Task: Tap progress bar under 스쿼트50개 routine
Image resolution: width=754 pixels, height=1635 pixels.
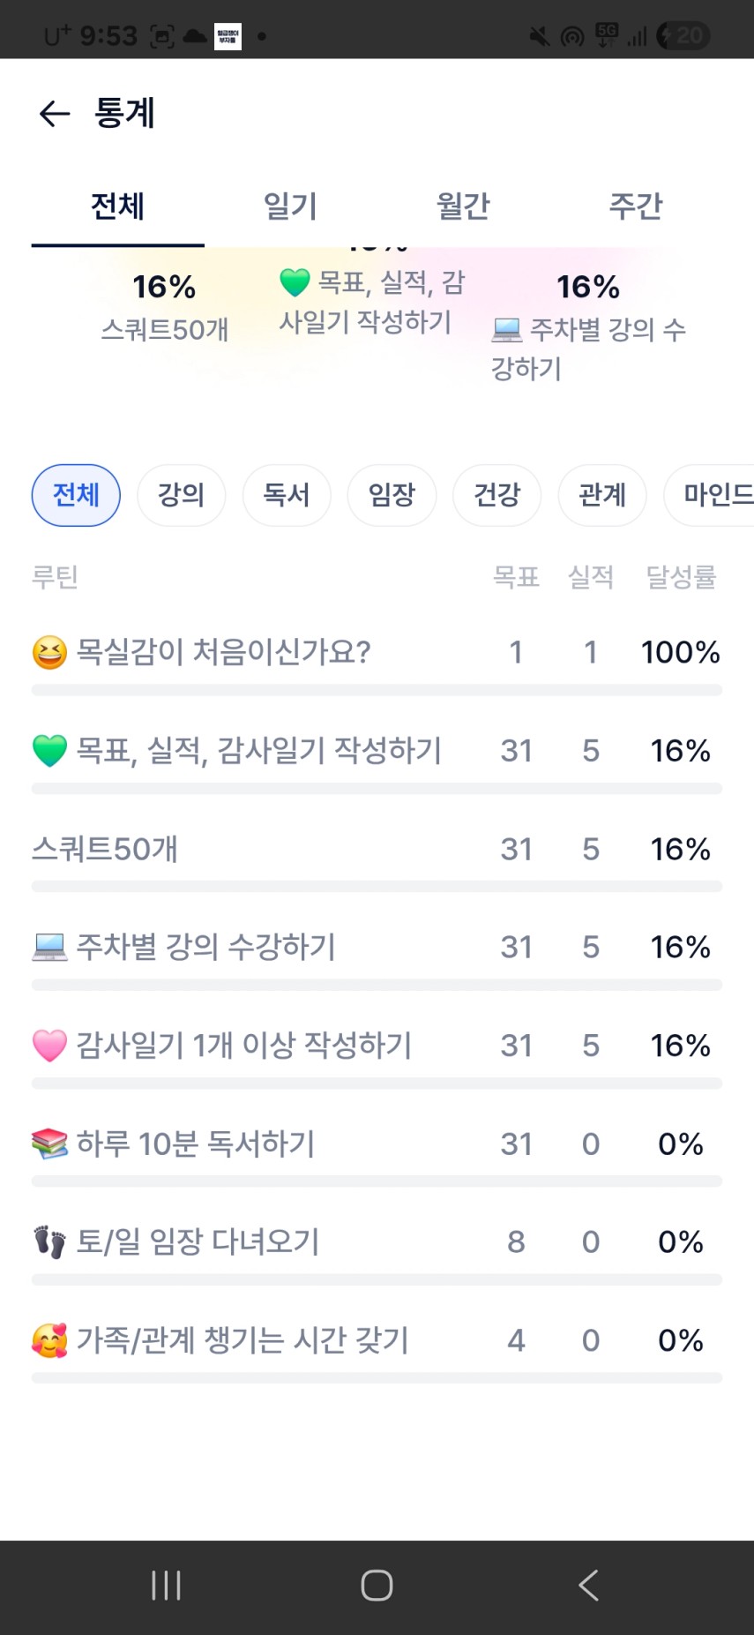Action: (377, 886)
